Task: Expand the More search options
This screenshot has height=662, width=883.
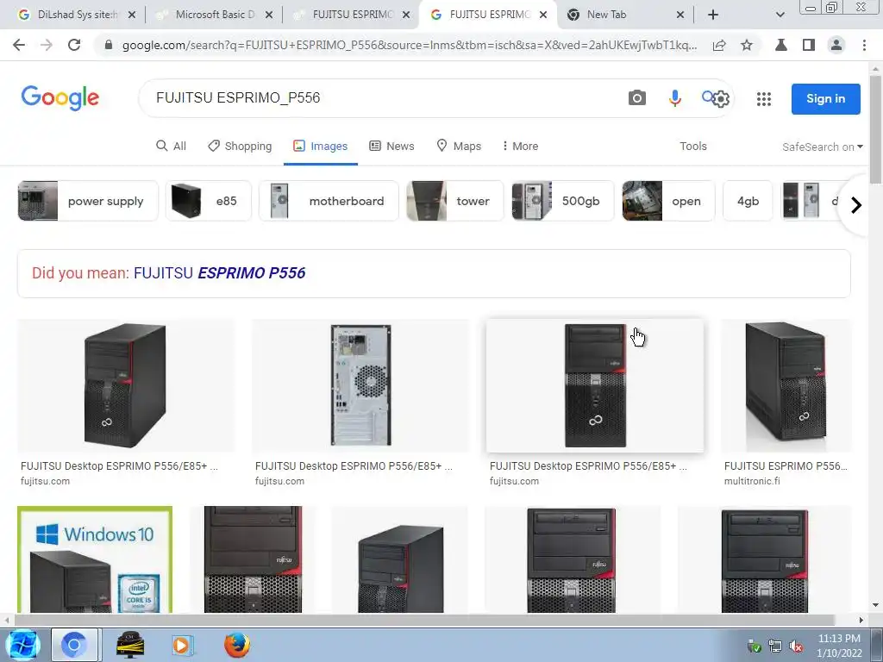Action: pos(519,146)
